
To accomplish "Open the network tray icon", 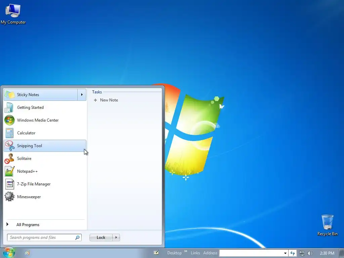I will [x=302, y=253].
